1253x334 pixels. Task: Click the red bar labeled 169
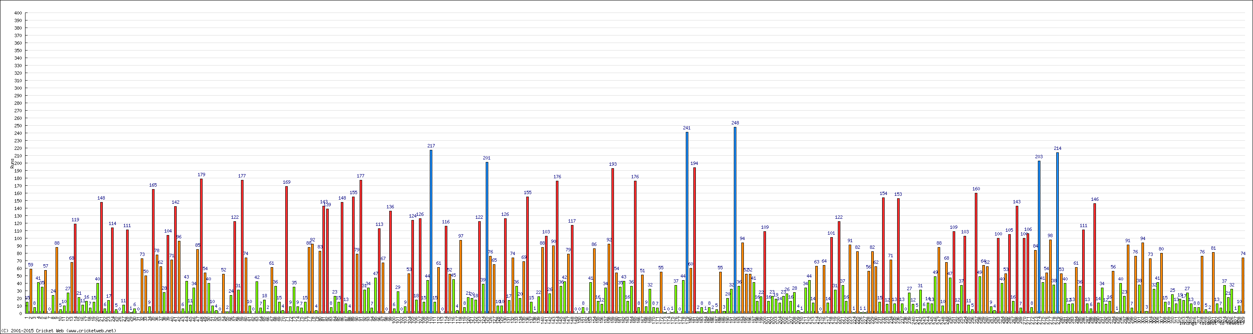287,250
